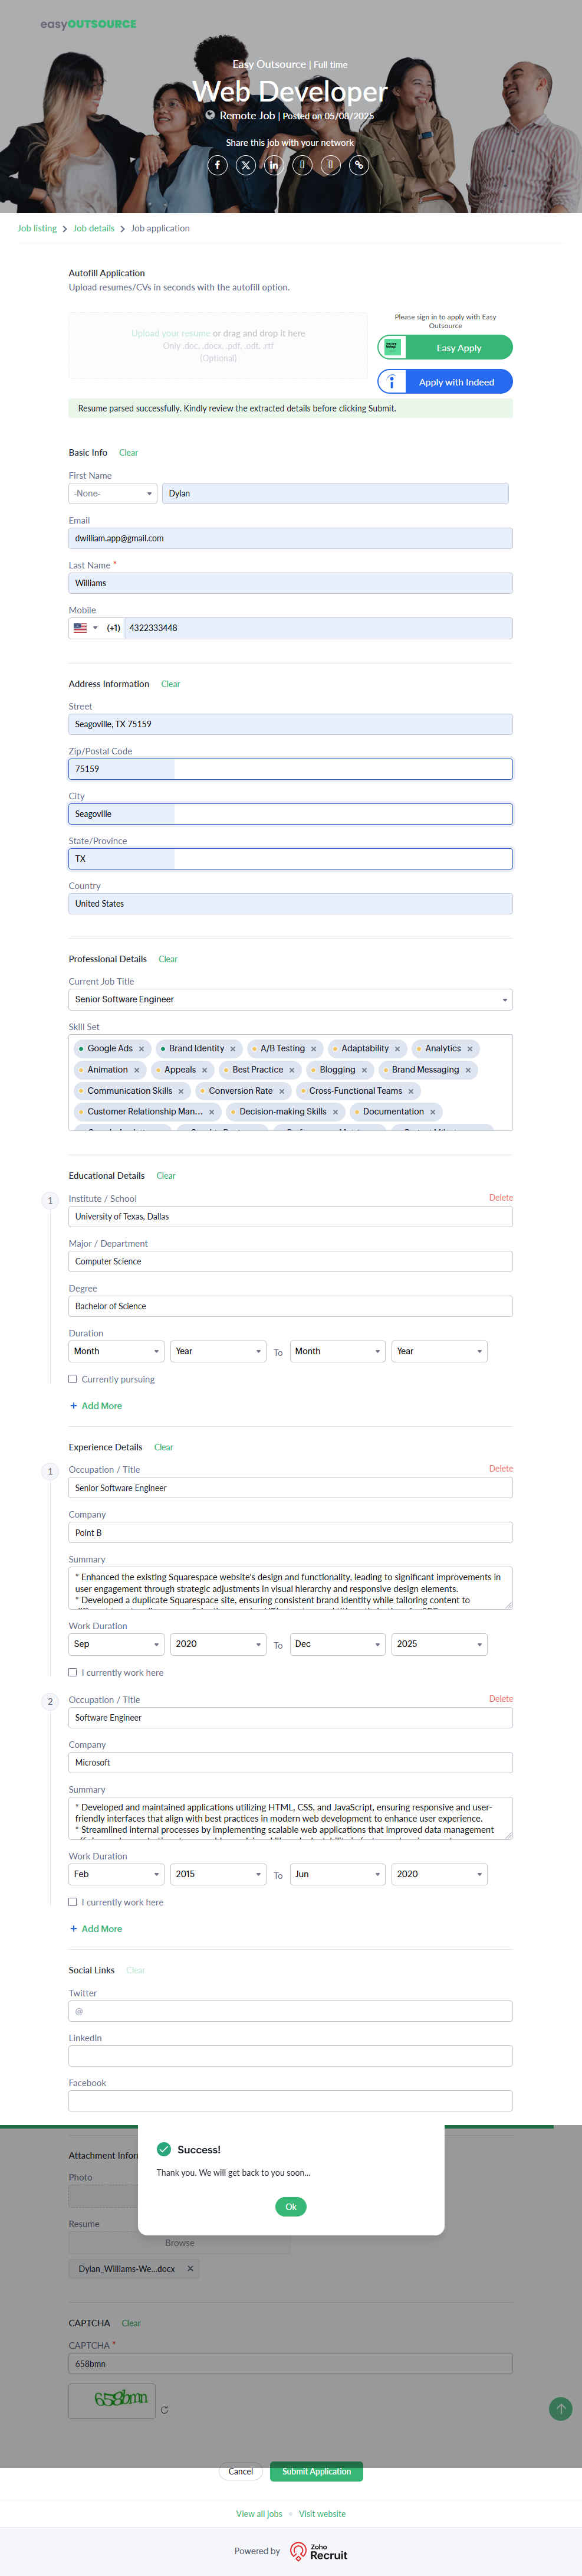Click into the LinkedIn input field
The image size is (582, 2576).
tap(291, 2056)
